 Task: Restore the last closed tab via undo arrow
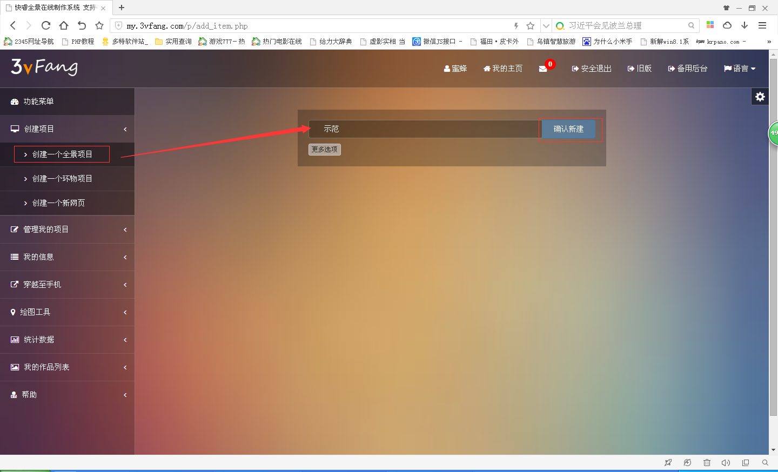(x=82, y=25)
